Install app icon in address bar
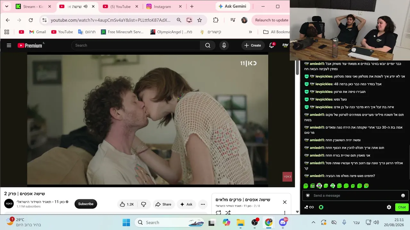This screenshot has width=410, height=230. [x=189, y=20]
